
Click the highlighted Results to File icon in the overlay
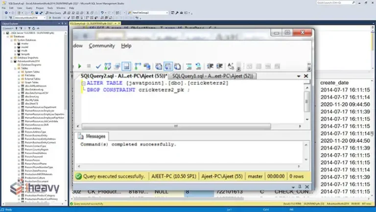[x=126, y=66]
